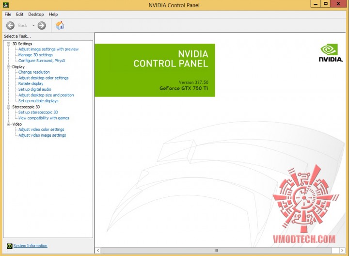349x256 pixels.
Task: Click the Display category label
Action: coord(18,67)
